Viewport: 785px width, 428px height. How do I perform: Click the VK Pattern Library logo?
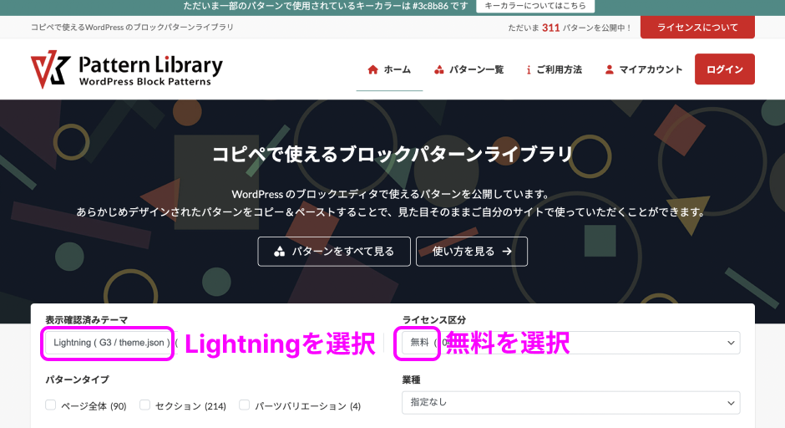[127, 69]
